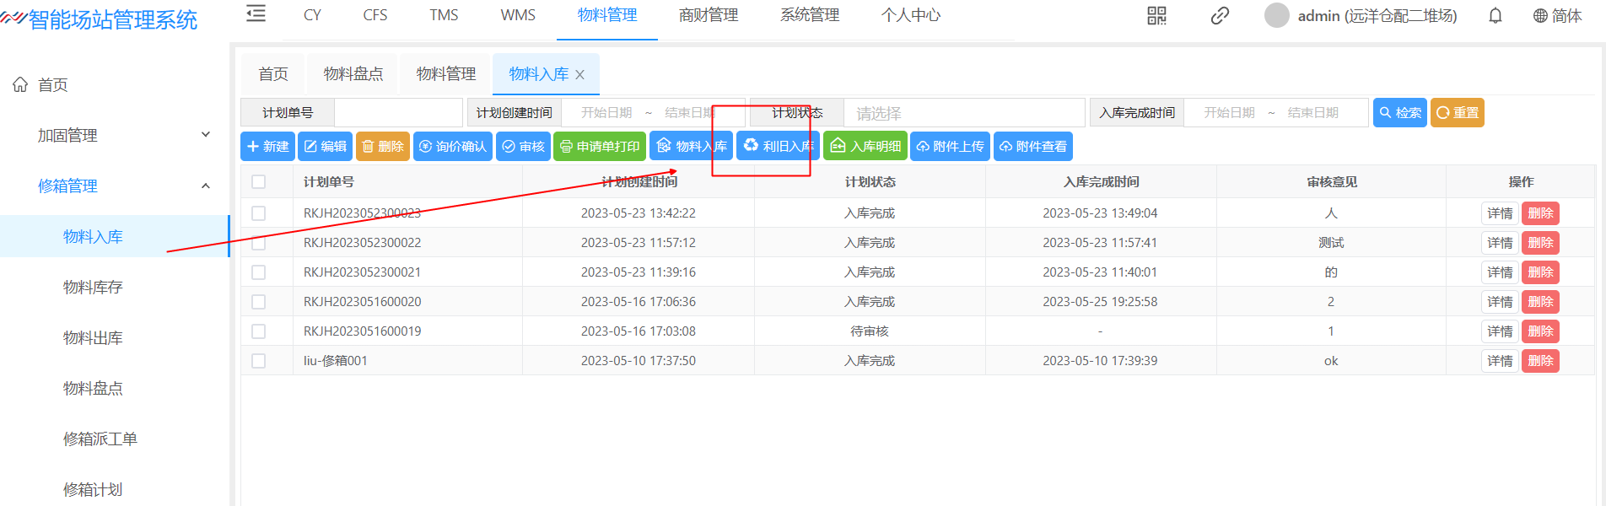Image resolution: width=1606 pixels, height=506 pixels.
Task: Close the 物料入库 tab
Action: pos(580,75)
